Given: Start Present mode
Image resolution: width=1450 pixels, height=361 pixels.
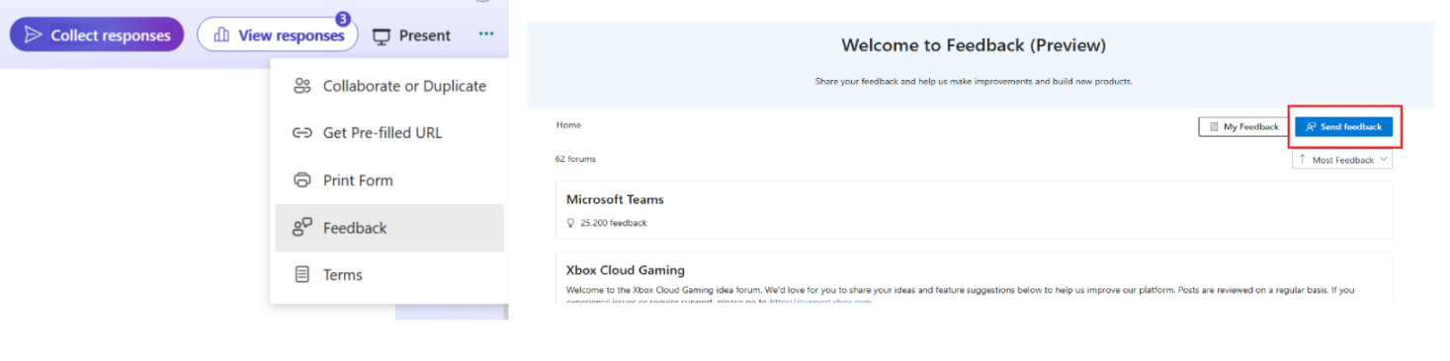Looking at the screenshot, I should click(x=411, y=36).
